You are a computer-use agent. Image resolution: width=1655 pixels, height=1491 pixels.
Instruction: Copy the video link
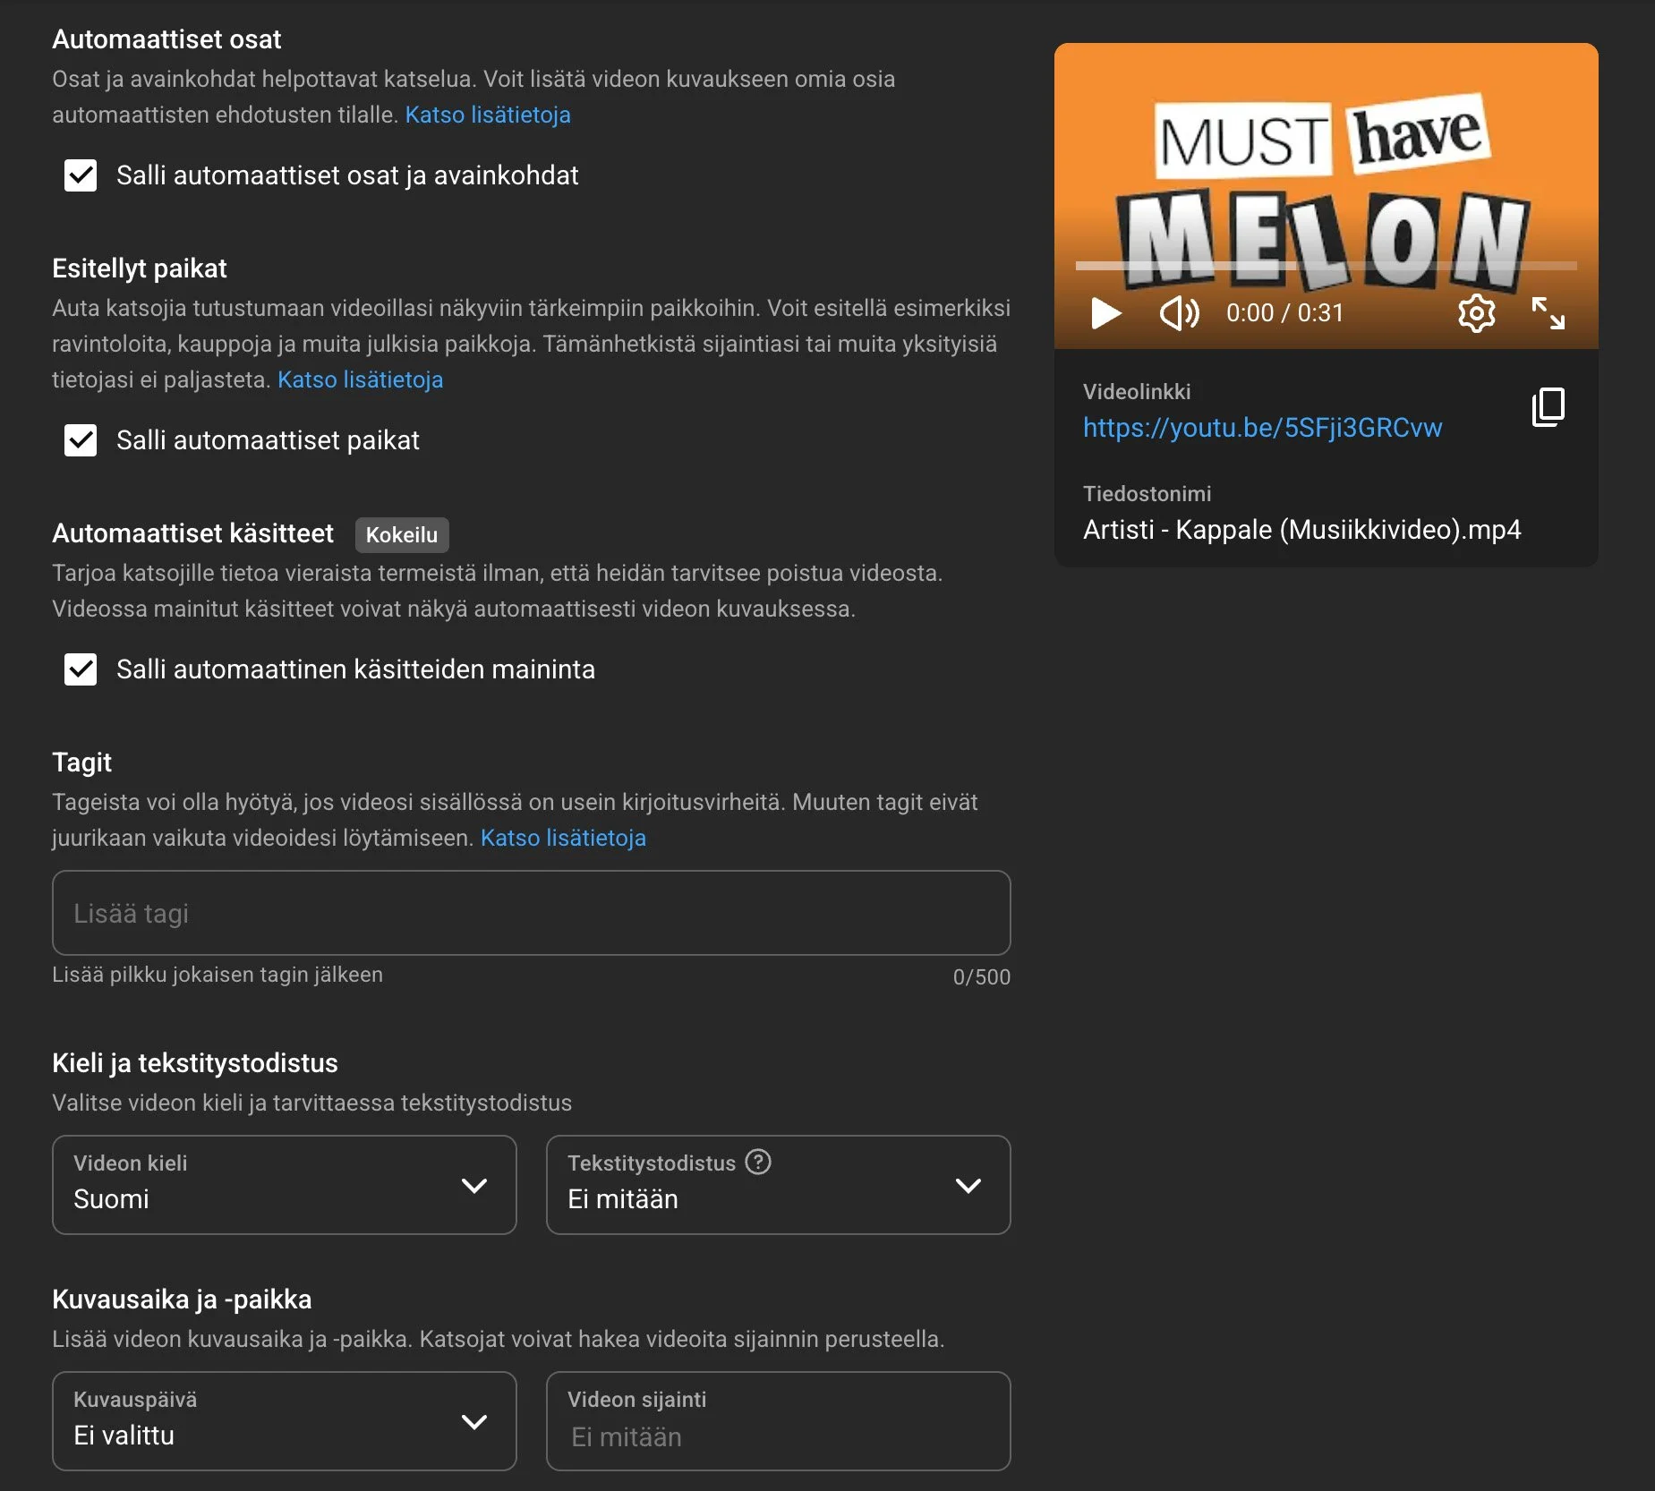(x=1548, y=407)
